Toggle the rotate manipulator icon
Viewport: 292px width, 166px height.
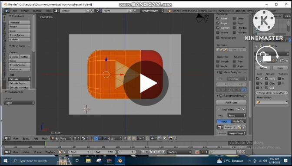pyautogui.click(x=100, y=138)
